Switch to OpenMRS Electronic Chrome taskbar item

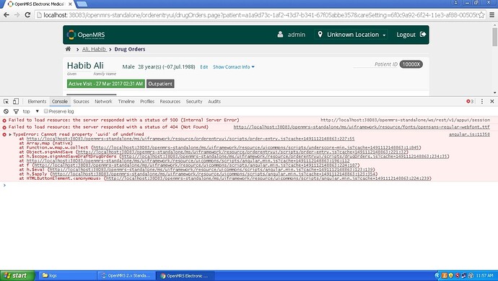(185, 276)
